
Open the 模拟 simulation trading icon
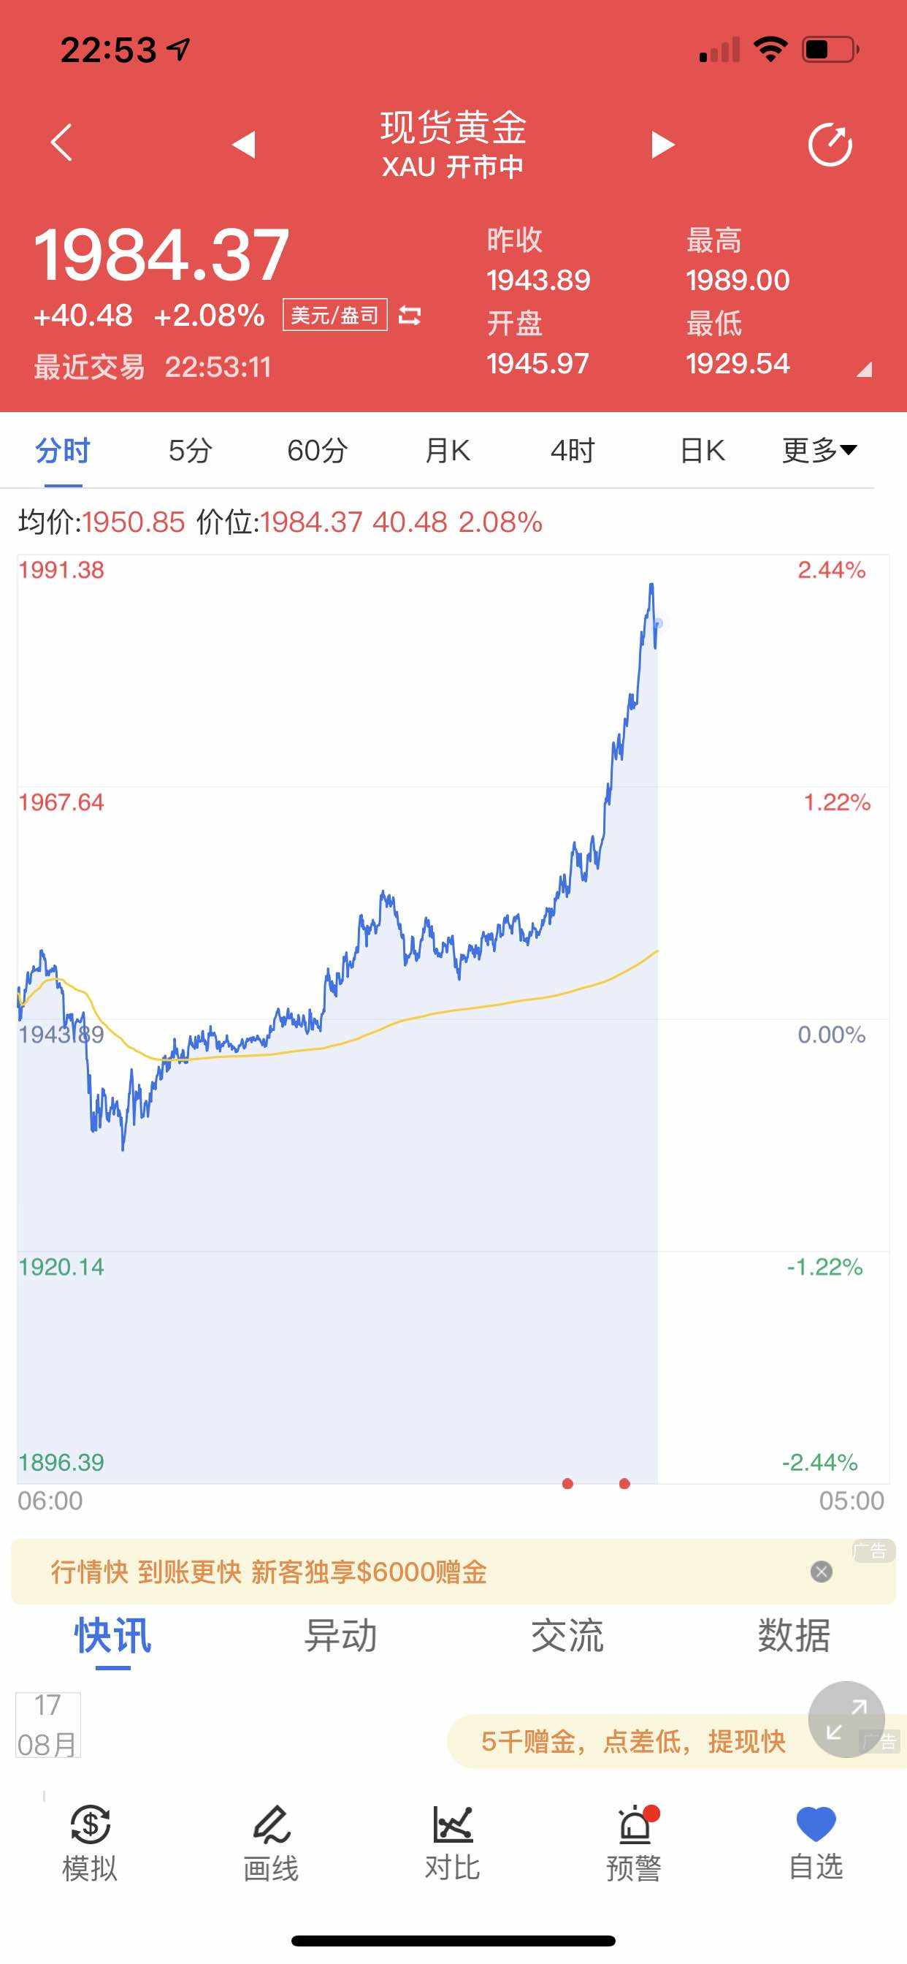pos(90,1841)
